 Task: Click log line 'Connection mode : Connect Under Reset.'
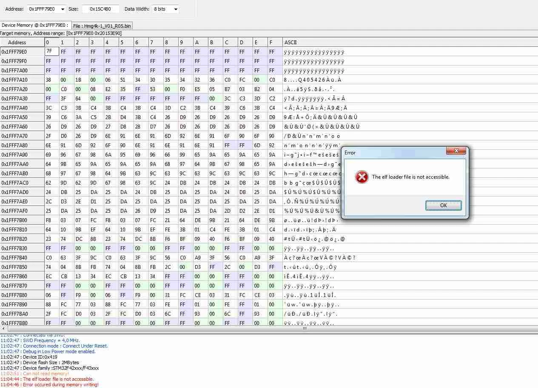[x=54, y=346]
